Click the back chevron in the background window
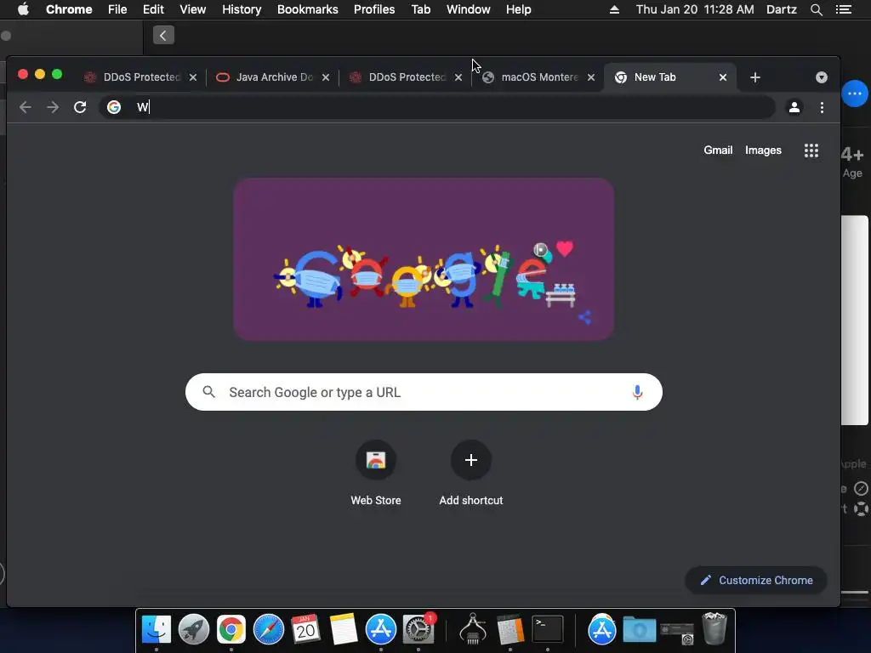 (163, 36)
